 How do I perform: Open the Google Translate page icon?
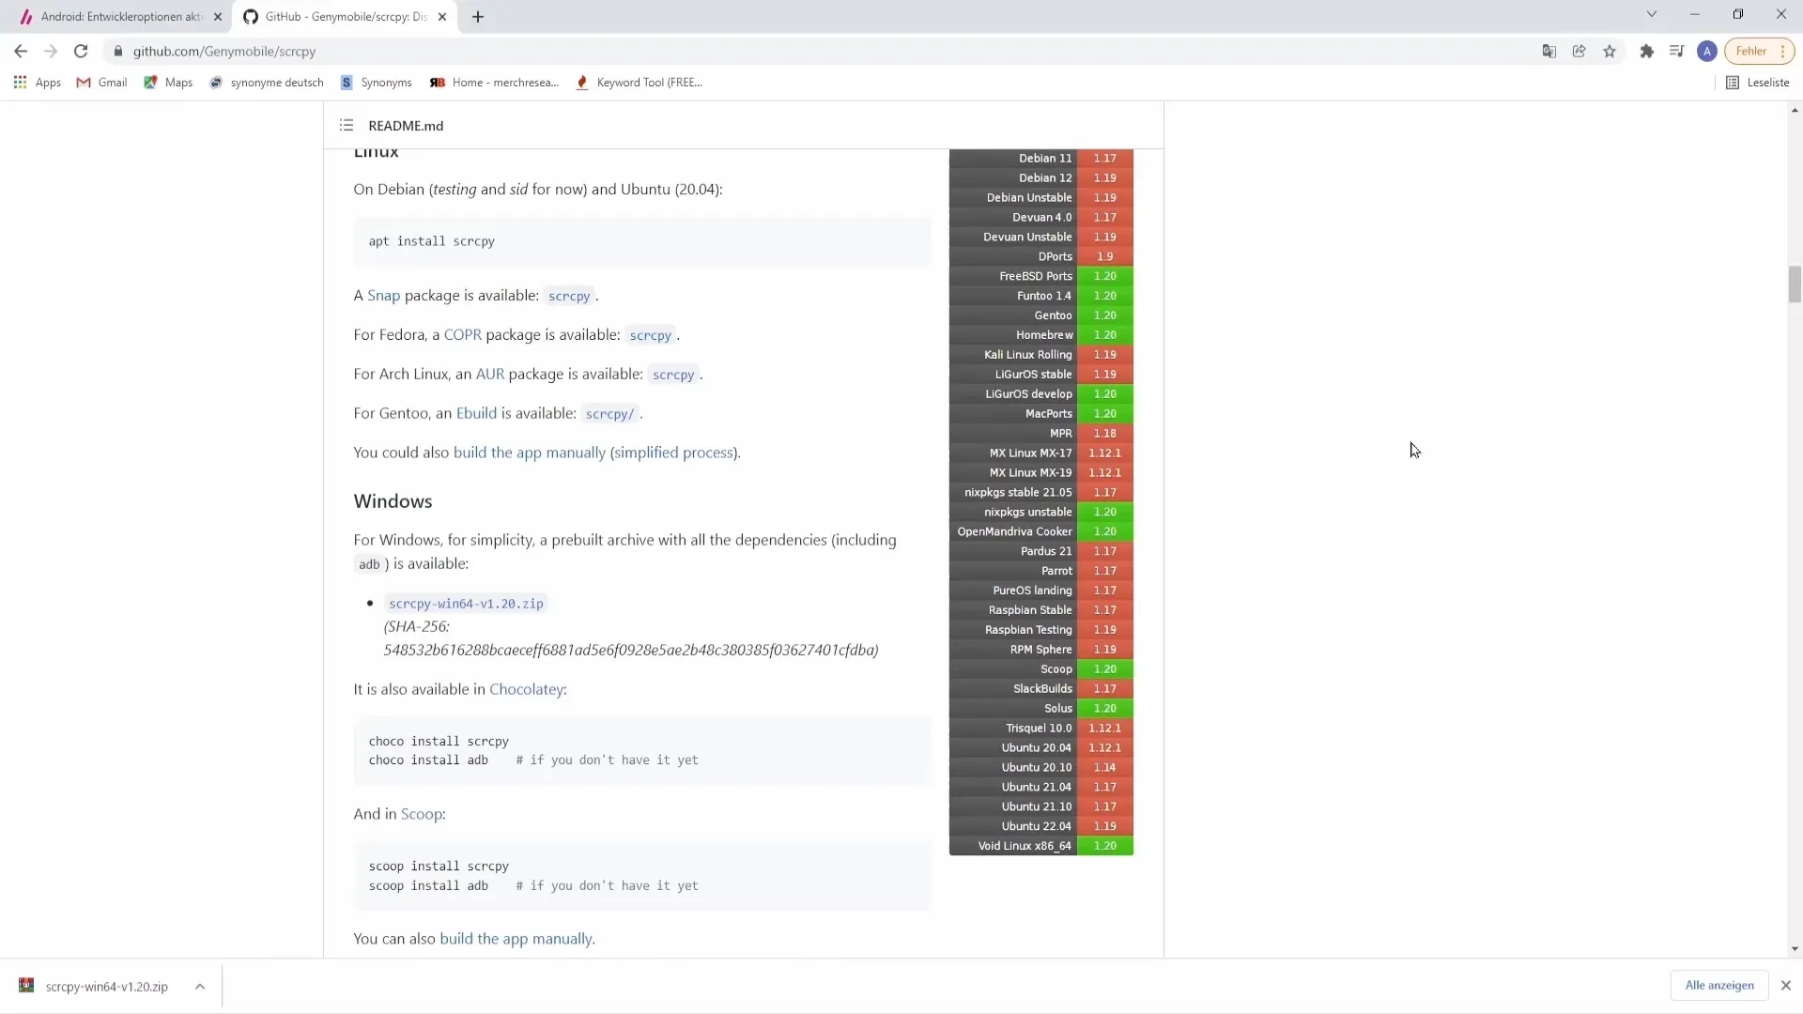pyautogui.click(x=1549, y=52)
